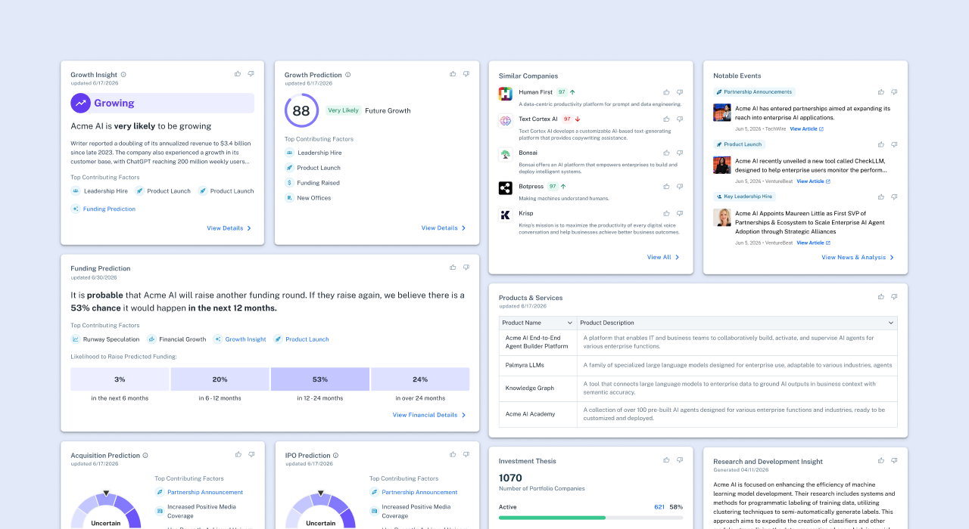Click the Human First logo

[x=506, y=94]
